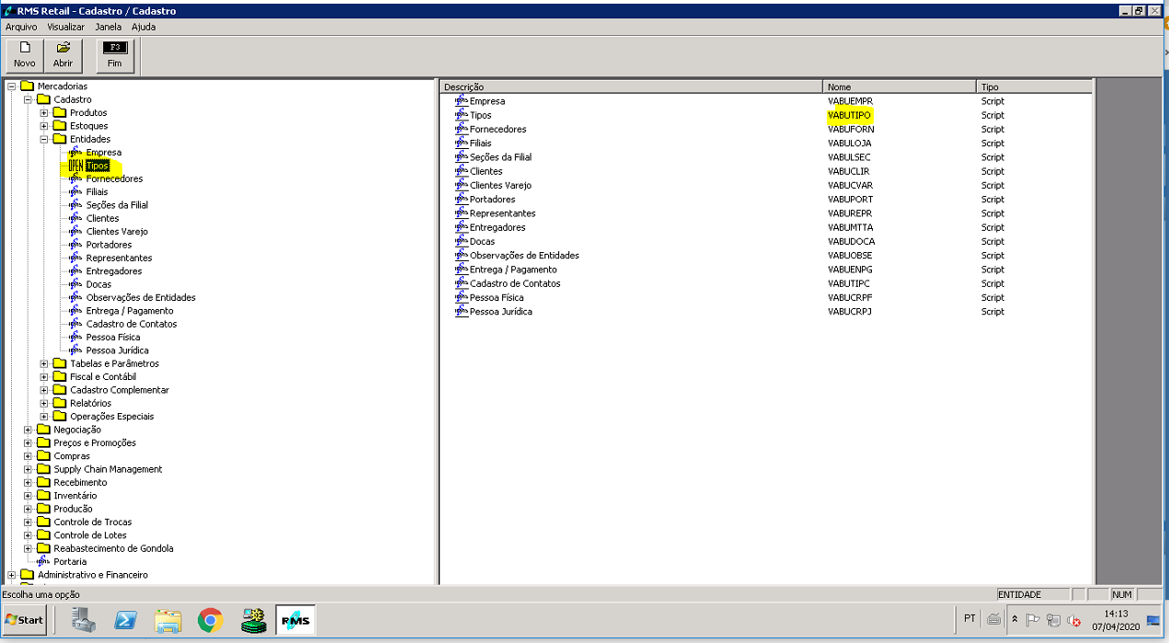Collapse the Cadastro tree node
Viewport: 1169px width, 643px height.
pyautogui.click(x=28, y=99)
